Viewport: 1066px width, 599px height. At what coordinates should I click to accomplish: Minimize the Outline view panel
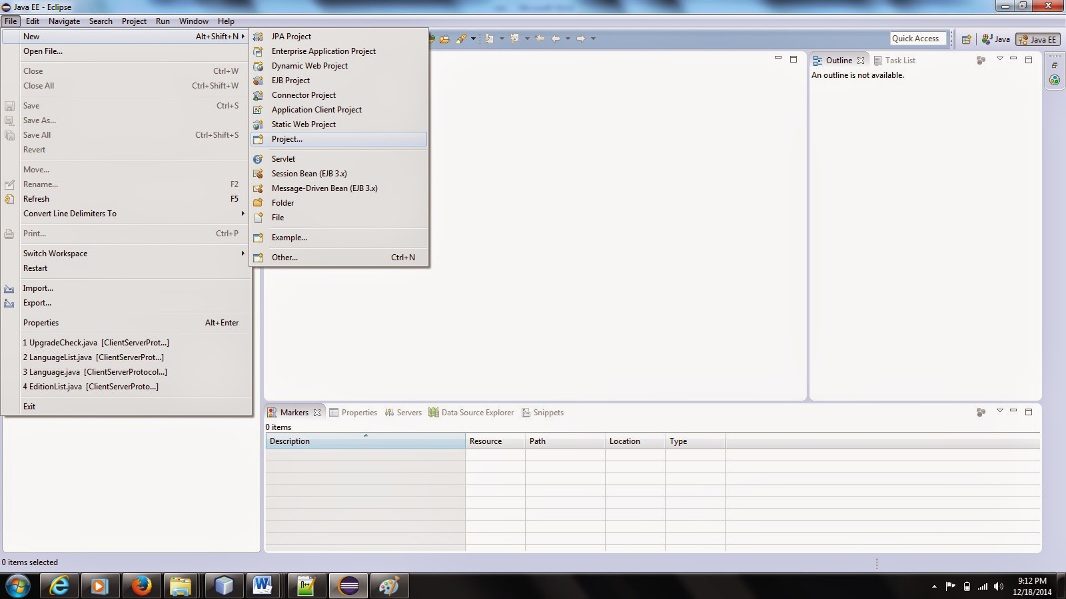click(x=1013, y=59)
